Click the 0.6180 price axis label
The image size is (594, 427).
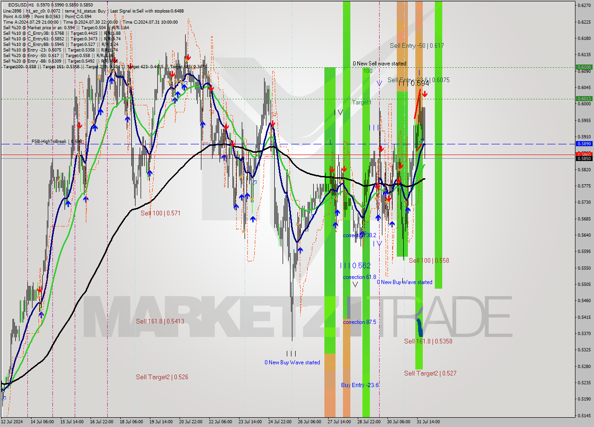click(x=584, y=39)
